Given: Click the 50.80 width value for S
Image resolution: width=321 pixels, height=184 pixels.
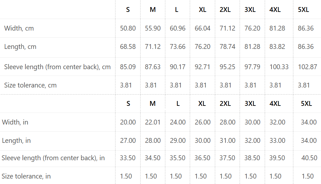Looking at the screenshot, I should click(x=128, y=28).
